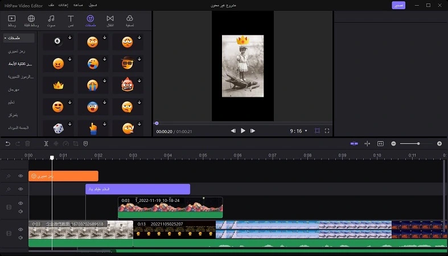Select the shocked blue-forehead emoji thumbnail
Image resolution: width=448 pixels, height=256 pixels.
pos(93,107)
